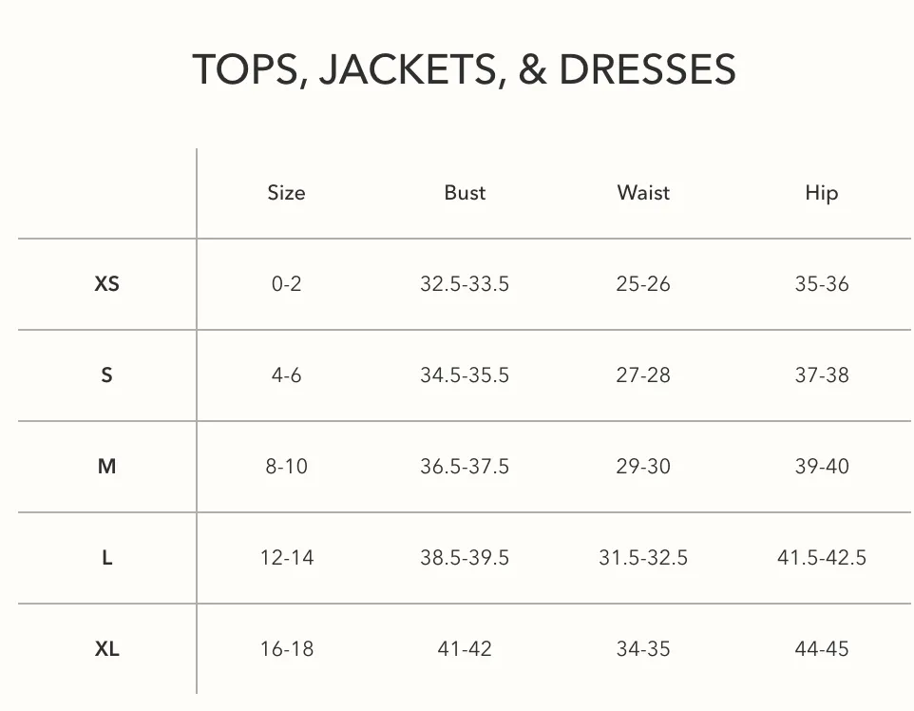Viewport: 914px width, 711px height.
Task: Click the M row label
Action: pos(106,466)
